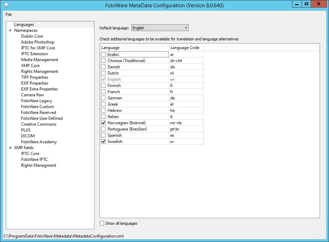Screen dimensions: 329x242
Task: Open the File menu
Action: pyautogui.click(x=9, y=14)
